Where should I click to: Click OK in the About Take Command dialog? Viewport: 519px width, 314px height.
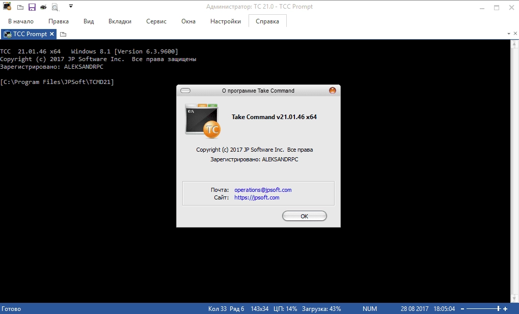tap(305, 216)
